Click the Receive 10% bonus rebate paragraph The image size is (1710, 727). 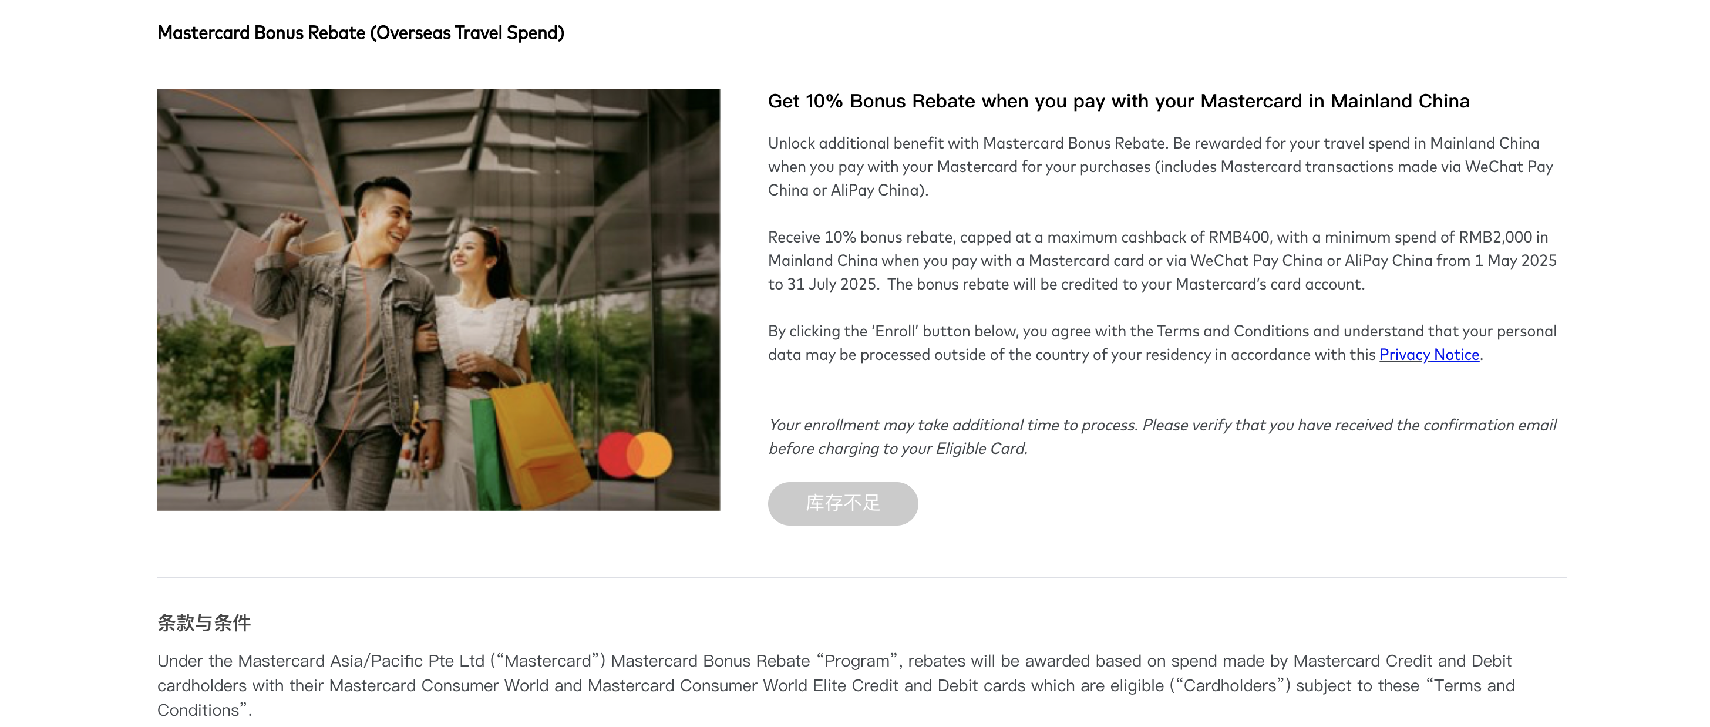tap(1162, 260)
